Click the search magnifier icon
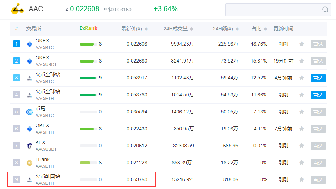336x189 pixels. point(325,10)
